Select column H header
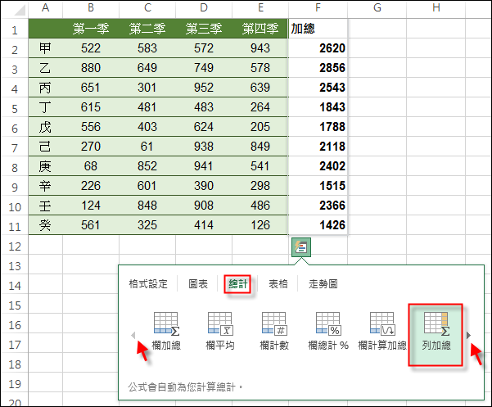The image size is (492, 407). click(436, 8)
